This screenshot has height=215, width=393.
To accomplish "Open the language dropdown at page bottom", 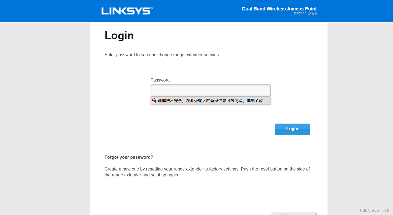I will tap(294, 214).
